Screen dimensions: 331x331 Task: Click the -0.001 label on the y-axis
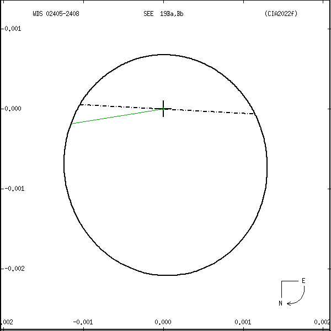pos(14,189)
